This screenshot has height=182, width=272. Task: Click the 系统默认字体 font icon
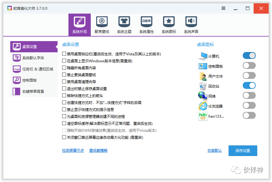(17, 58)
